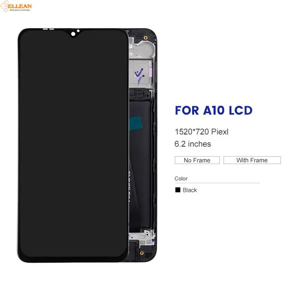Select the No Frame option
Image resolution: width=305 pixels, height=294 pixels.
[x=197, y=160]
